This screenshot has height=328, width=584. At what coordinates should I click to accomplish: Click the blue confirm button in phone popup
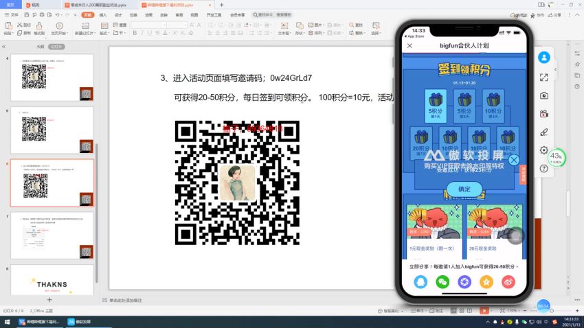[x=464, y=189]
